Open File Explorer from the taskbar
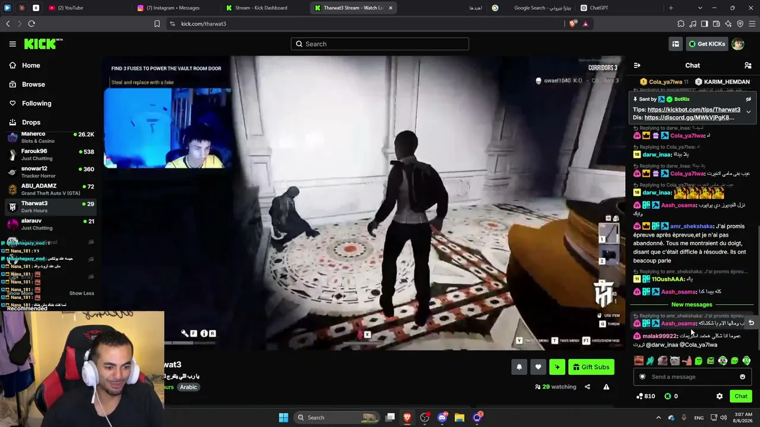The width and height of the screenshot is (760, 427). [459, 418]
